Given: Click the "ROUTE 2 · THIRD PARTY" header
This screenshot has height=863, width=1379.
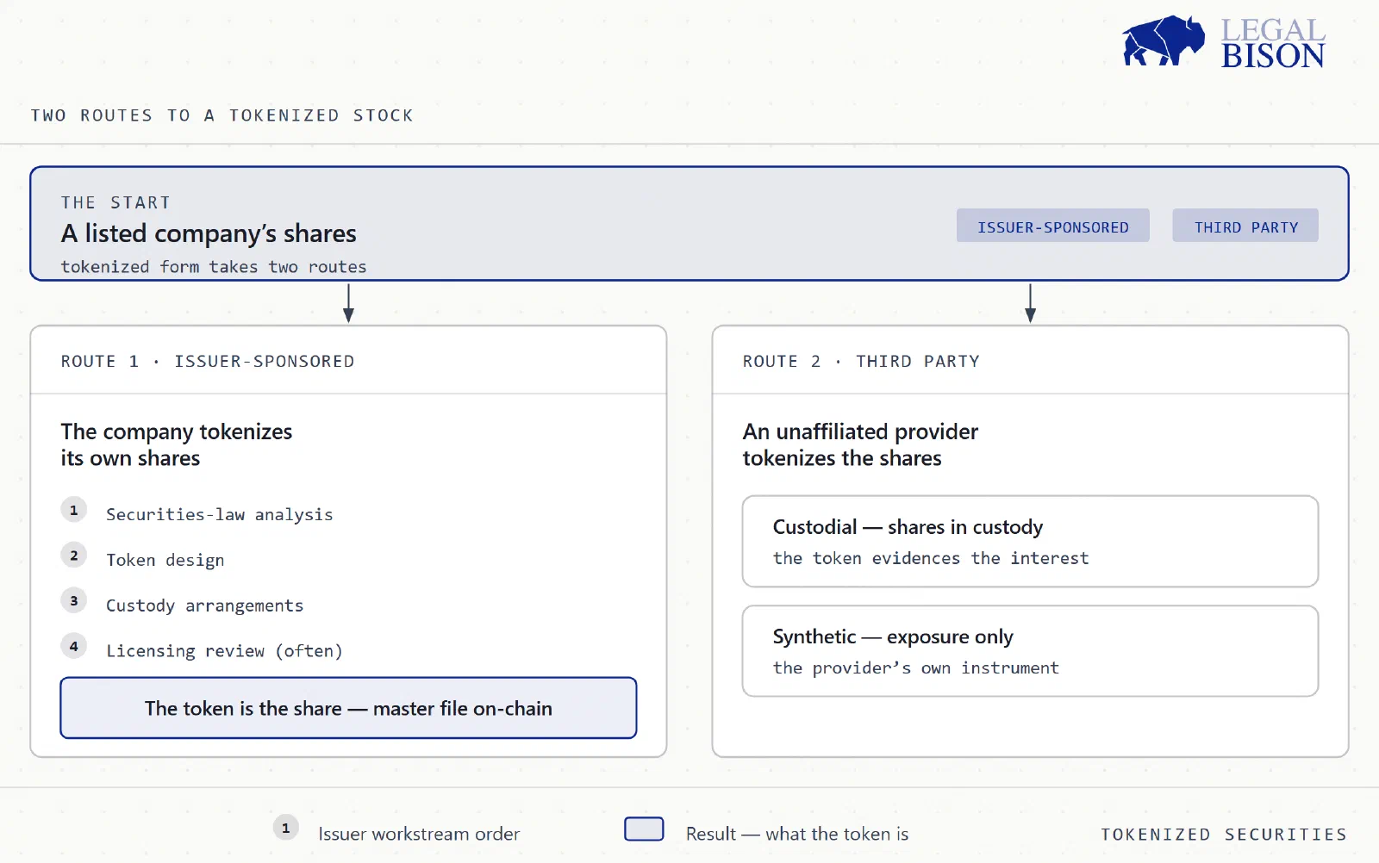Looking at the screenshot, I should click(861, 361).
